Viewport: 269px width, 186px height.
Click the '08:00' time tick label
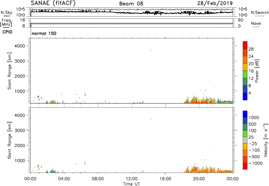click(x=98, y=179)
